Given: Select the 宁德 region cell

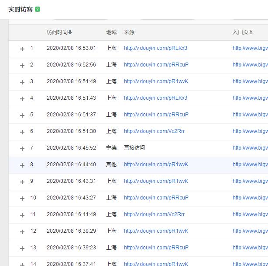Looking at the screenshot, I should point(111,148).
